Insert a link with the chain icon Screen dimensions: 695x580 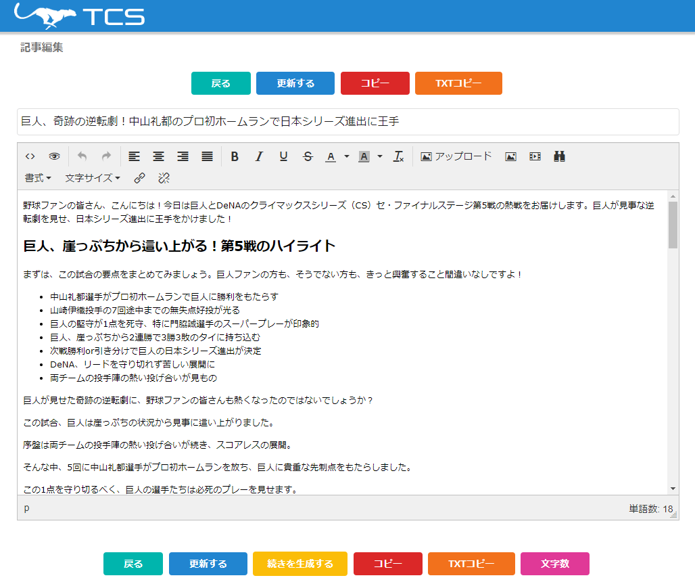tap(139, 178)
